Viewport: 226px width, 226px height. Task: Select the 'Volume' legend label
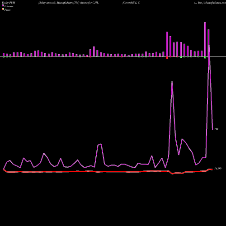pos(9,6)
